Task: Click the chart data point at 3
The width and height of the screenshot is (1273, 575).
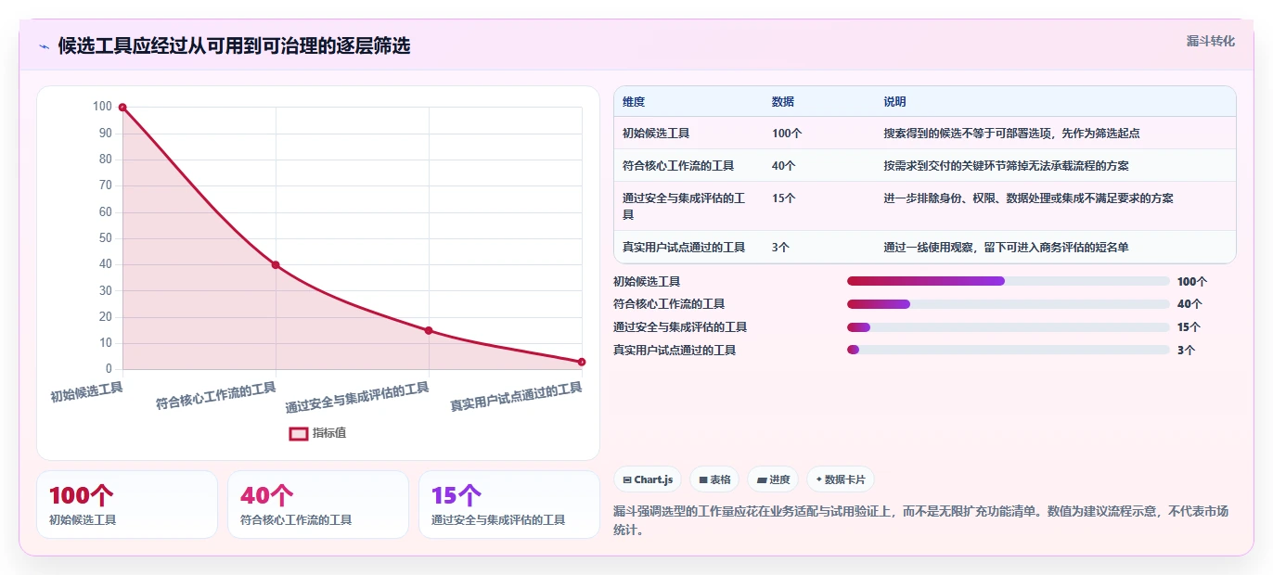Action: coord(582,362)
